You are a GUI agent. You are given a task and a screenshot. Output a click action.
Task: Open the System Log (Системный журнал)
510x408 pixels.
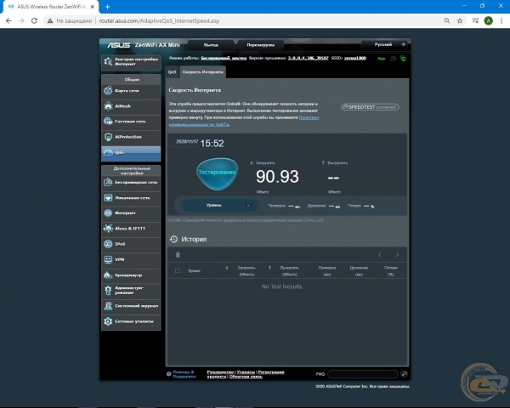pyautogui.click(x=131, y=306)
